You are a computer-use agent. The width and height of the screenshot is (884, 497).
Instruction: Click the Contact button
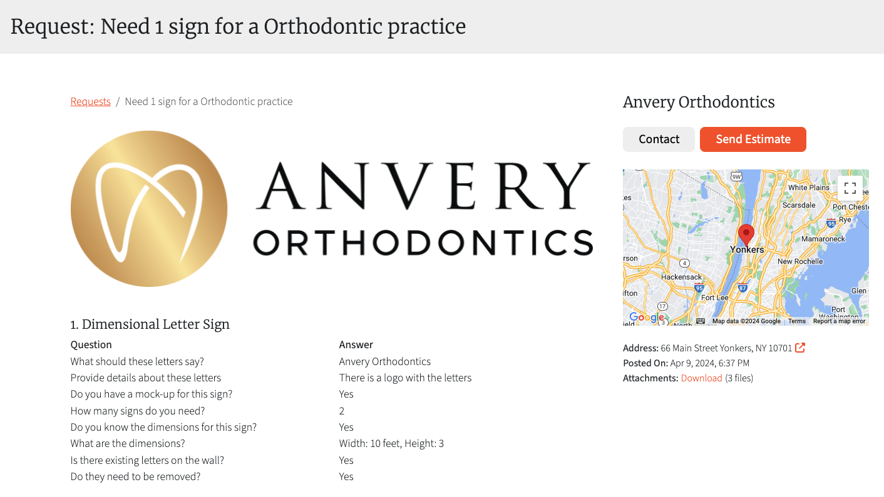[659, 139]
